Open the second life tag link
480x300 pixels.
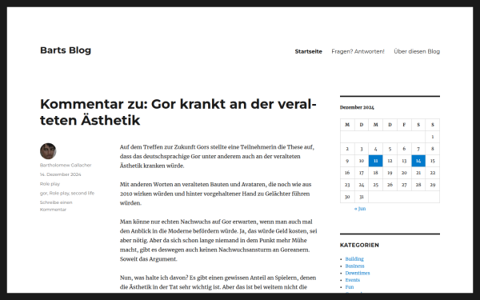(x=82, y=193)
